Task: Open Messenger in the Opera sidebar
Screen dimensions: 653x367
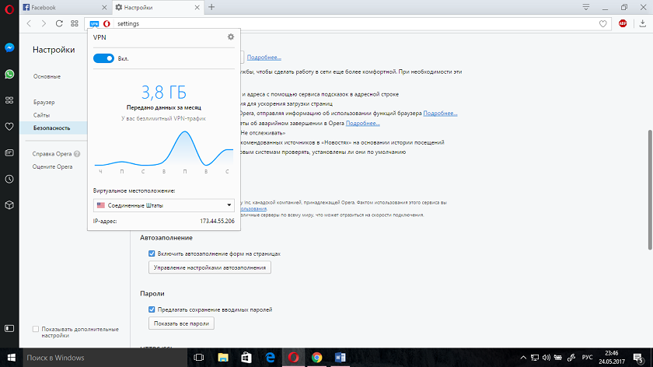Action: [x=9, y=47]
